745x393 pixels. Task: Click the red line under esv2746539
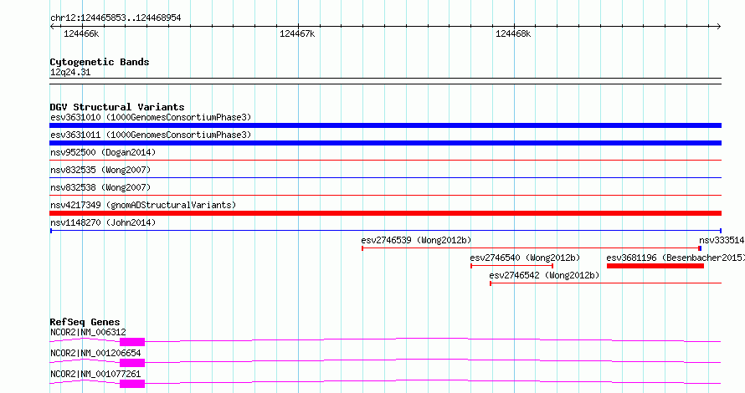point(530,248)
